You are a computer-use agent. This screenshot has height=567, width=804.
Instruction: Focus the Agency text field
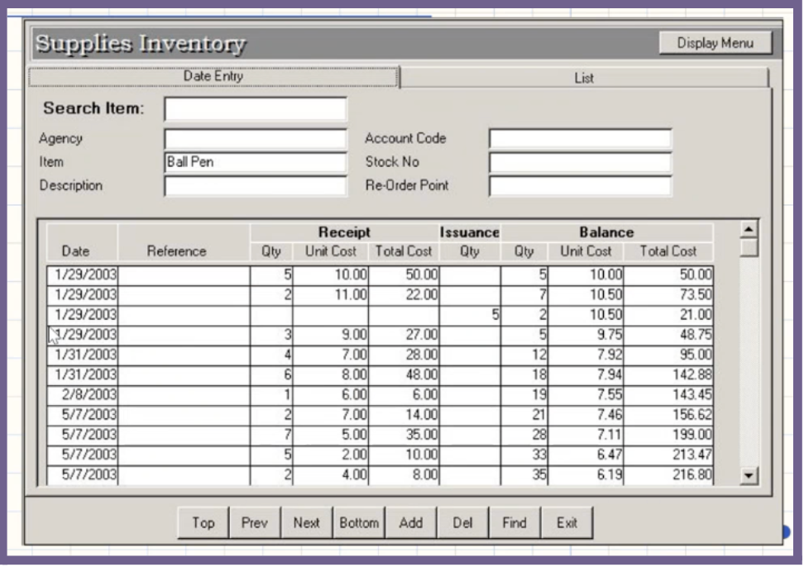(x=255, y=139)
